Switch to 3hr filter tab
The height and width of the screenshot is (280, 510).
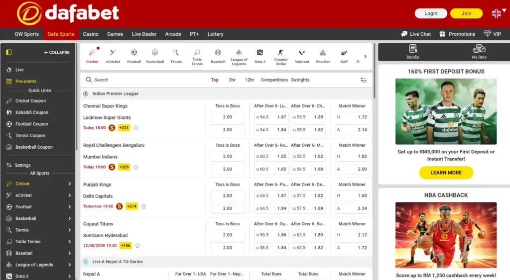(x=232, y=80)
